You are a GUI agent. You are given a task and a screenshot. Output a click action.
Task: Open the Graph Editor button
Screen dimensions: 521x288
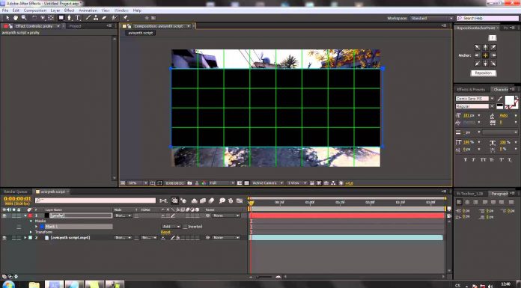coord(240,200)
